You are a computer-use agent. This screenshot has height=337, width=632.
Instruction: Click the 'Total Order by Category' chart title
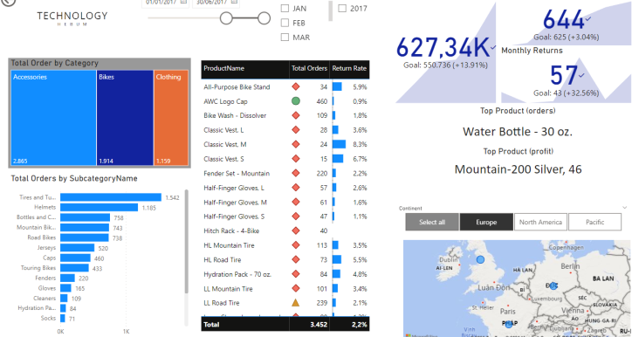pyautogui.click(x=54, y=63)
